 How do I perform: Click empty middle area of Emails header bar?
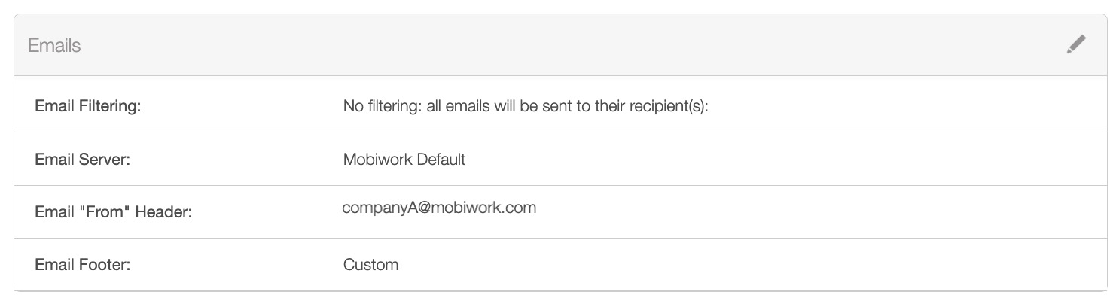coord(557,45)
